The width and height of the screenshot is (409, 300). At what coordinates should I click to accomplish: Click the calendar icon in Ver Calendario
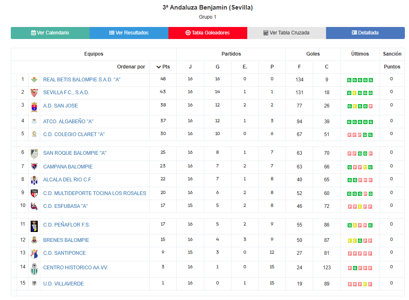point(33,33)
